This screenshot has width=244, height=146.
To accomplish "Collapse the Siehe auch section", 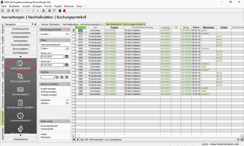I will 68,121.
